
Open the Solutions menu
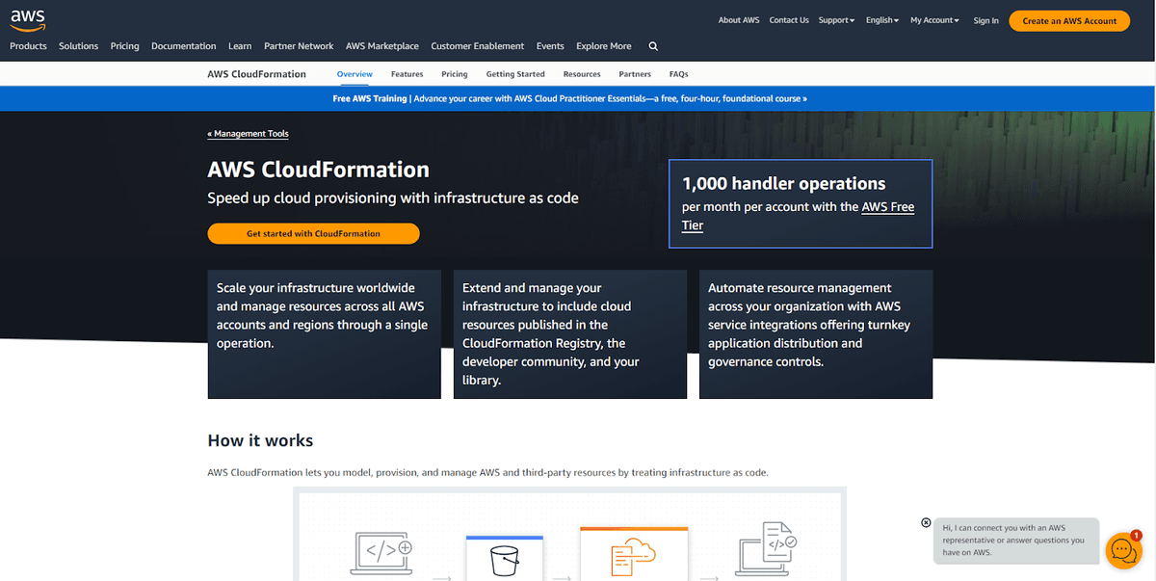click(78, 46)
